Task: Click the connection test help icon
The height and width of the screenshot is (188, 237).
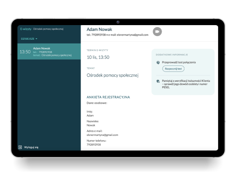Action: pos(158,63)
